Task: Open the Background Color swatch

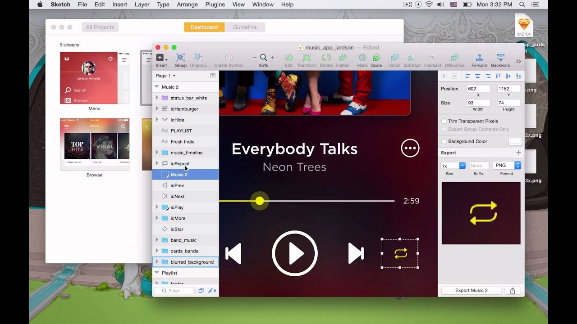Action: click(x=515, y=141)
